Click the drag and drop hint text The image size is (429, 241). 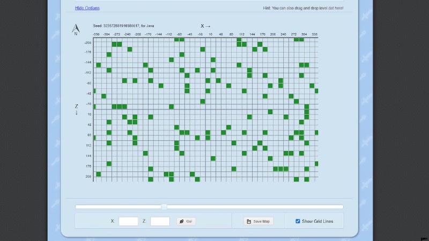pos(303,8)
